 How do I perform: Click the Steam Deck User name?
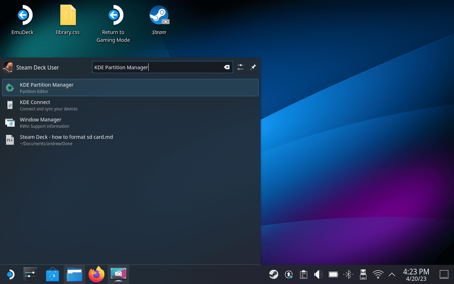[x=38, y=67]
